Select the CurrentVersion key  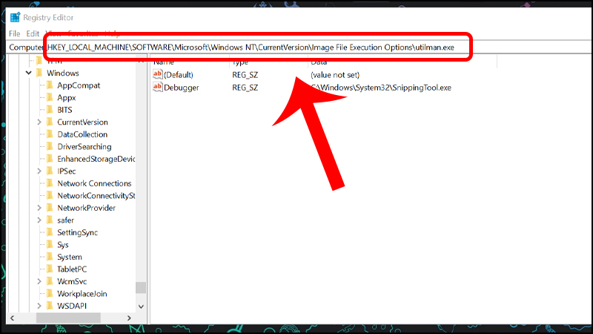coord(82,122)
